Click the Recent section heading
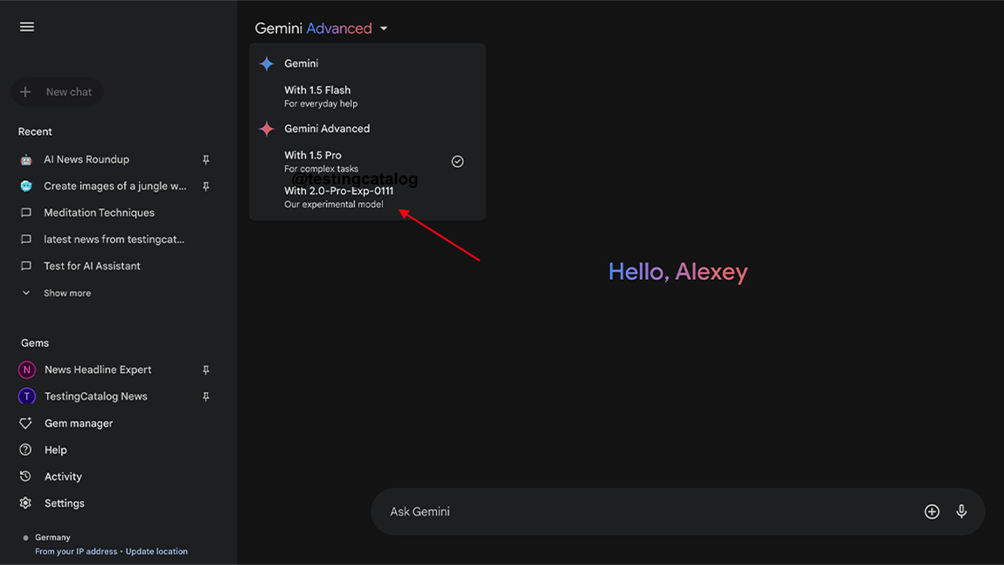The width and height of the screenshot is (1004, 565). (x=35, y=132)
